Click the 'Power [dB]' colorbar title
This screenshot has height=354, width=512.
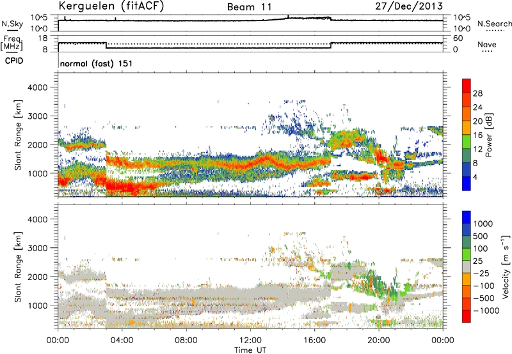pos(489,135)
